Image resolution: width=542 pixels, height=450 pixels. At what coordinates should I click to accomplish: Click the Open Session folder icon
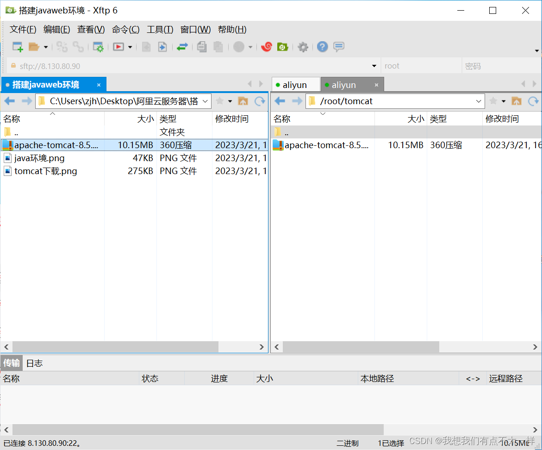coord(34,47)
